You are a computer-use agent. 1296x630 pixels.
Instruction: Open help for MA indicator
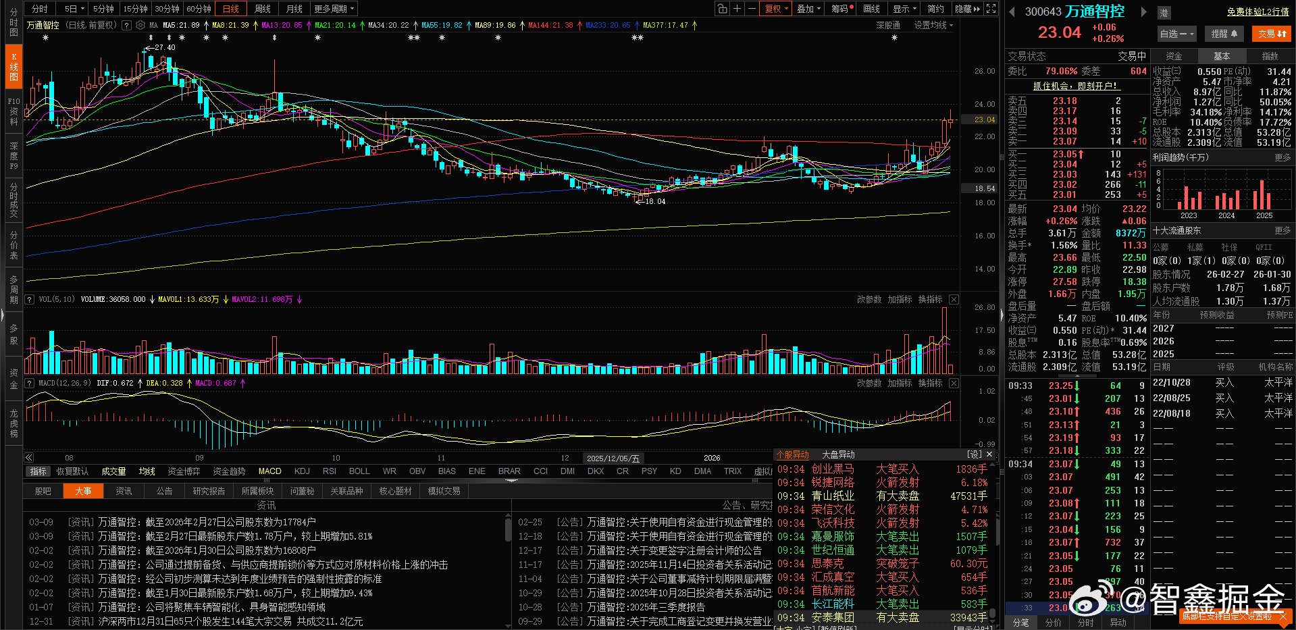coord(126,25)
